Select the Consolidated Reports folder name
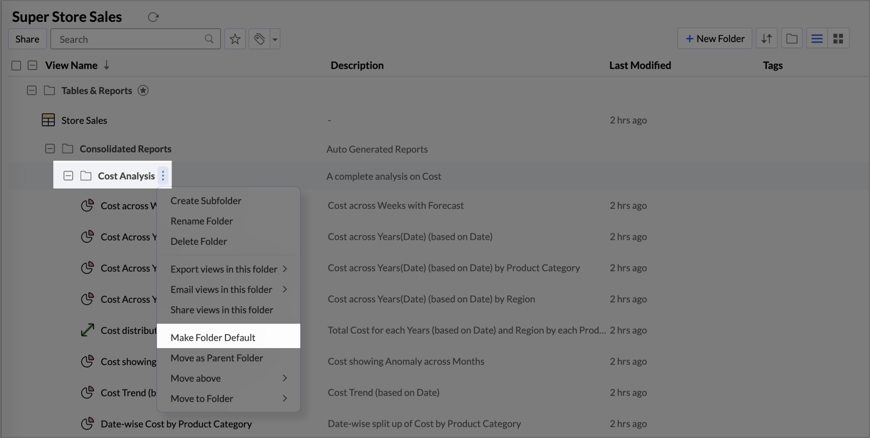The width and height of the screenshot is (870, 438). (125, 149)
